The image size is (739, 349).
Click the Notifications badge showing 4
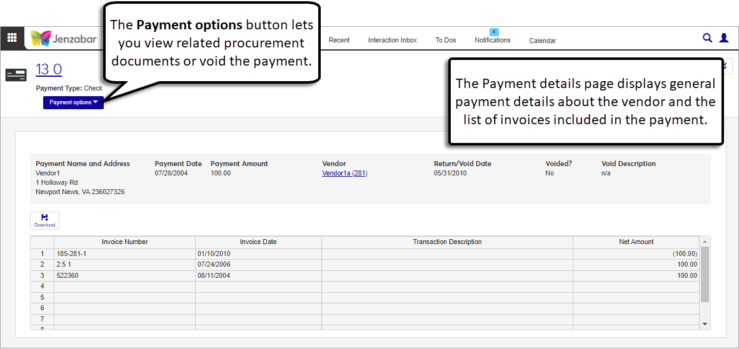[x=493, y=32]
